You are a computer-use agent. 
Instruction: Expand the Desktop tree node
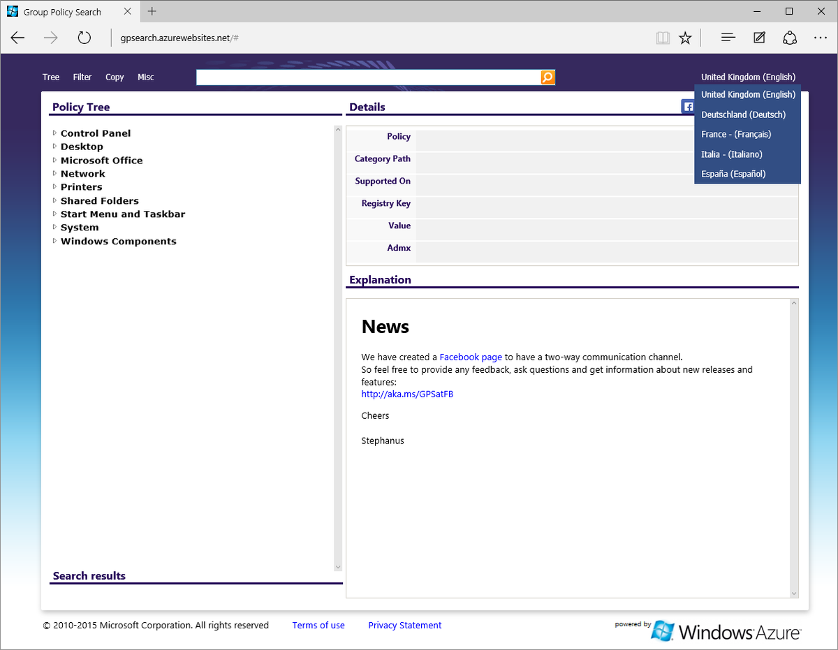54,146
